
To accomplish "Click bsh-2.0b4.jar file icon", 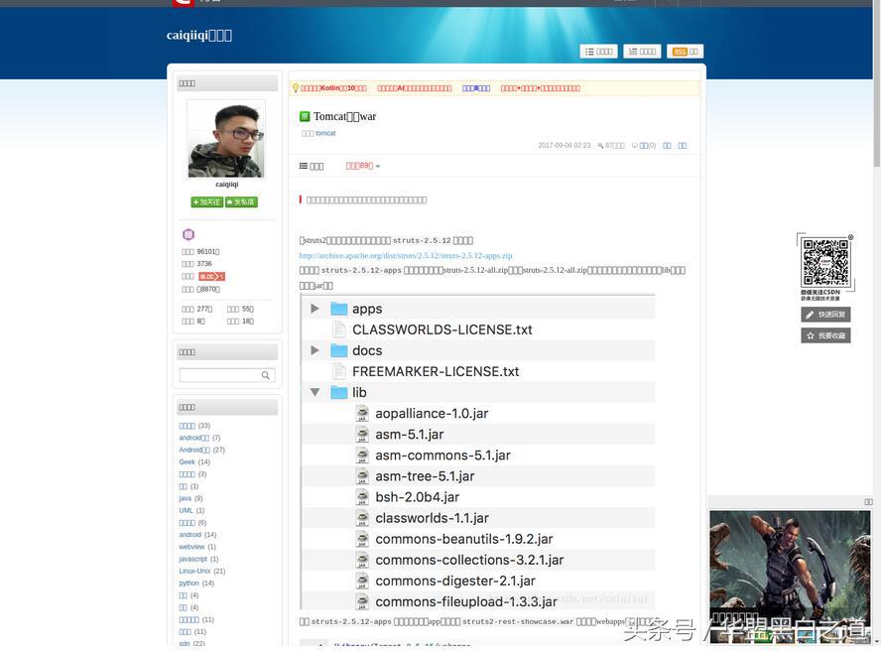I will (x=362, y=497).
